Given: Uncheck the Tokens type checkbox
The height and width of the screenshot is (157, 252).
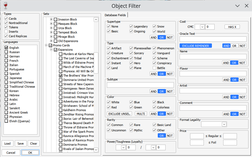Looking at the screenshot, I should [x=6, y=27].
